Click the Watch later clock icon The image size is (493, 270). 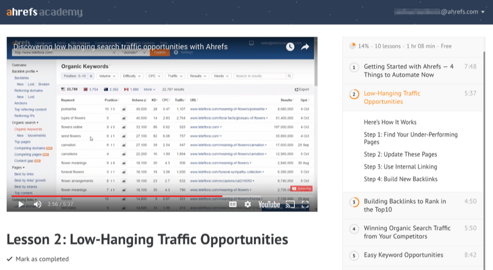point(290,46)
